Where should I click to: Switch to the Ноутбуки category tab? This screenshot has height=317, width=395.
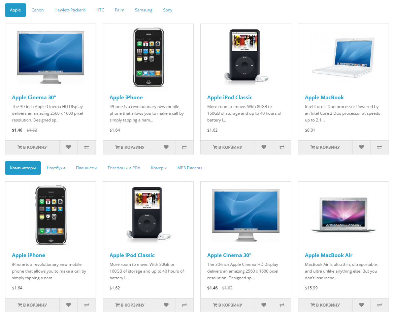(56, 168)
